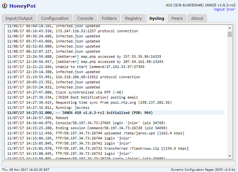Viewport: 238px width, 172px height.
Task: Select the 'Running: jaccess' log line
Action: (116, 107)
